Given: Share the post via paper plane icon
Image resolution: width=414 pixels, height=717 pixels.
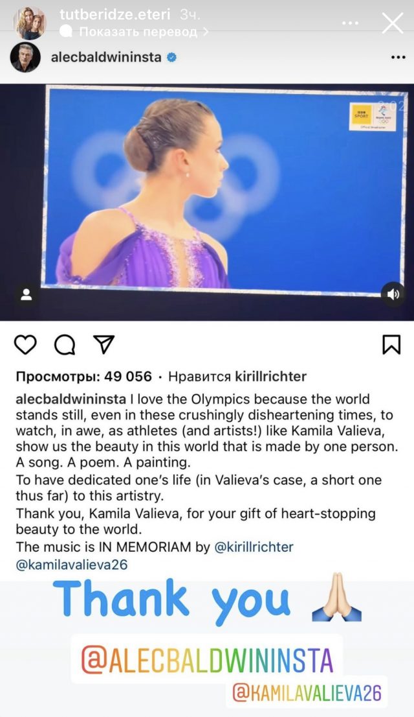Looking at the screenshot, I should 103,345.
